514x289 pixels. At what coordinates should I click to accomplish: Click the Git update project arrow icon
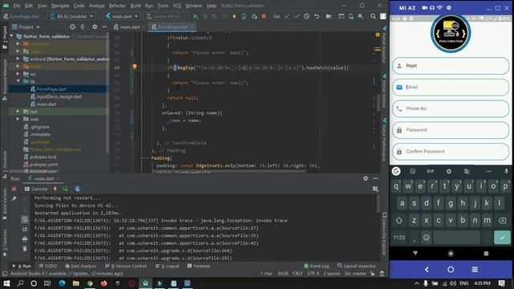(x=288, y=16)
